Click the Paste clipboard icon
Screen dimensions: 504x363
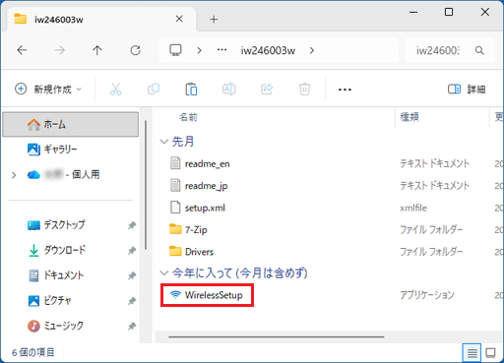click(191, 90)
